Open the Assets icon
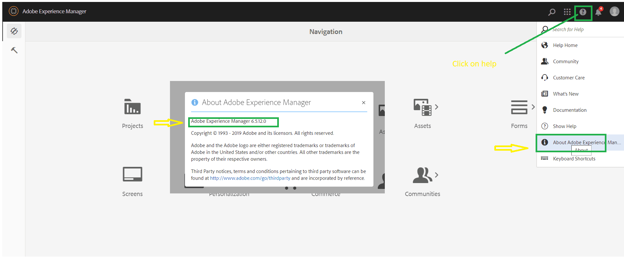 pos(422,107)
